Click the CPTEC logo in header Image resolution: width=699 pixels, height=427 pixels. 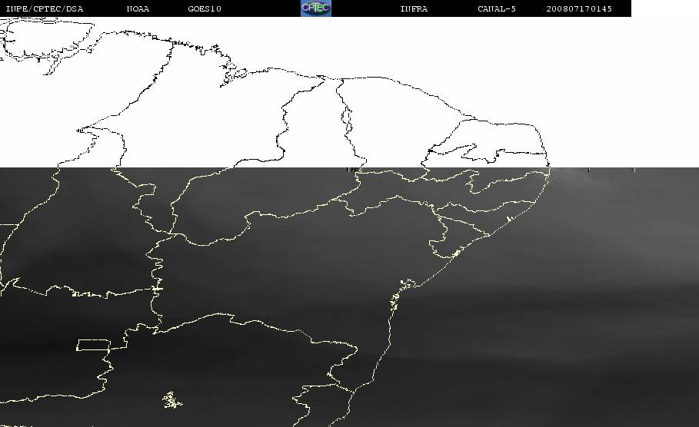tap(316, 8)
